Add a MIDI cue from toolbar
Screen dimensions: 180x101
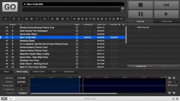click(x=57, y=19)
